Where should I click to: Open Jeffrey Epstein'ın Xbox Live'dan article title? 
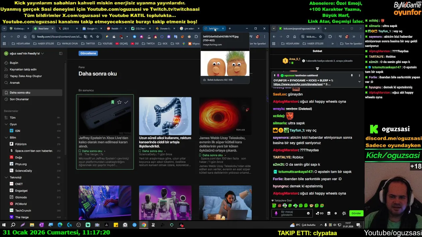click(103, 142)
